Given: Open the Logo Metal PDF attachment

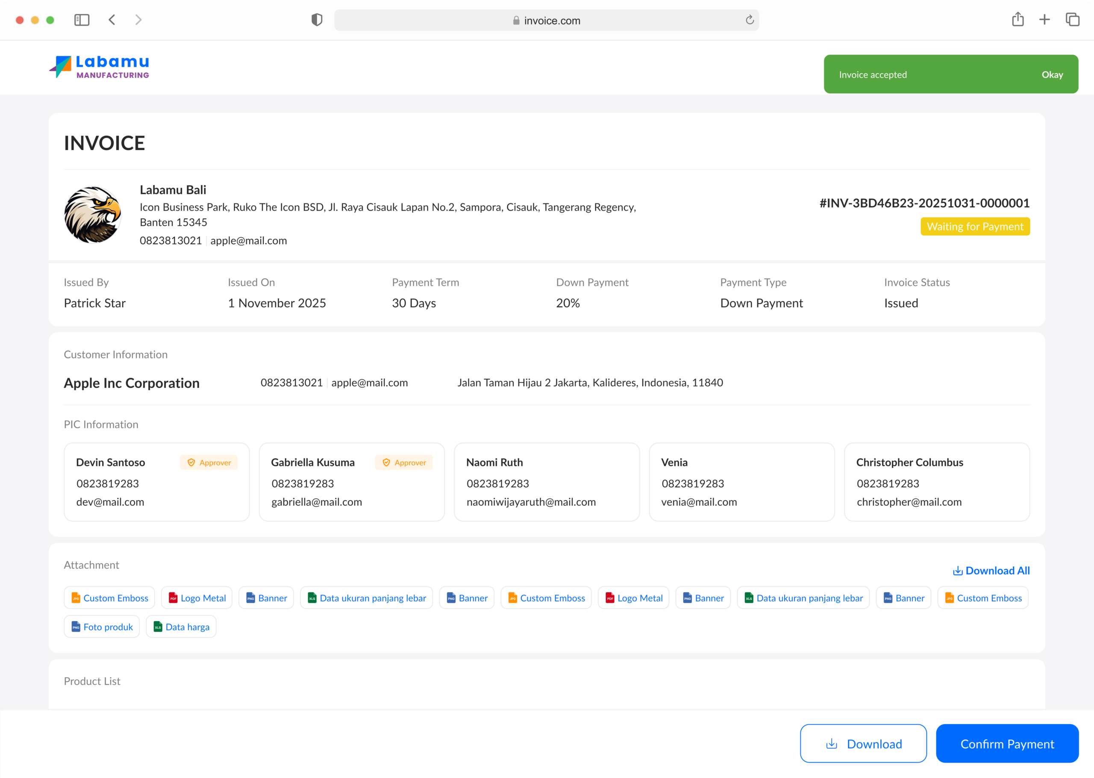Looking at the screenshot, I should [197, 598].
